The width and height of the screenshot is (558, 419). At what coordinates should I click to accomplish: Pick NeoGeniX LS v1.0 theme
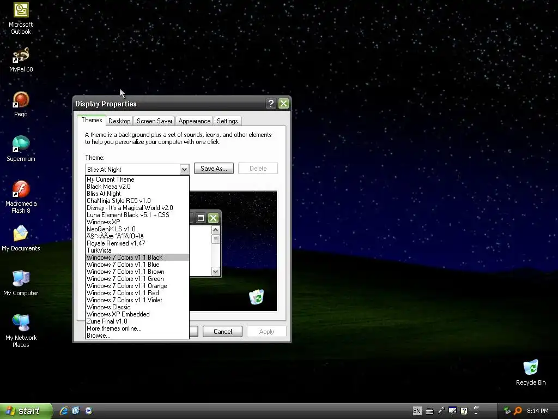pos(137,229)
